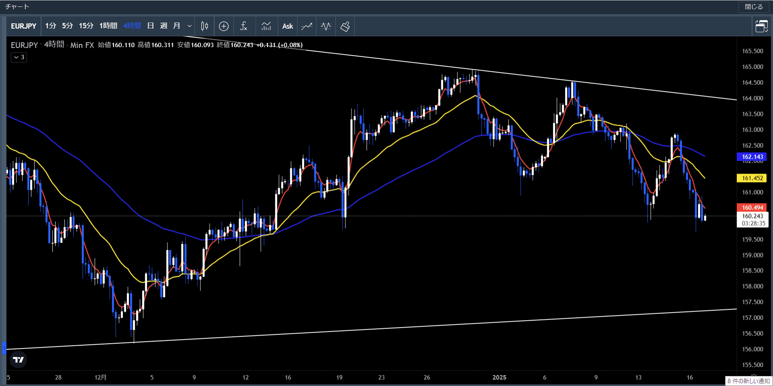Click the blue 162.143 moving average label
The image size is (773, 386).
[752, 157]
